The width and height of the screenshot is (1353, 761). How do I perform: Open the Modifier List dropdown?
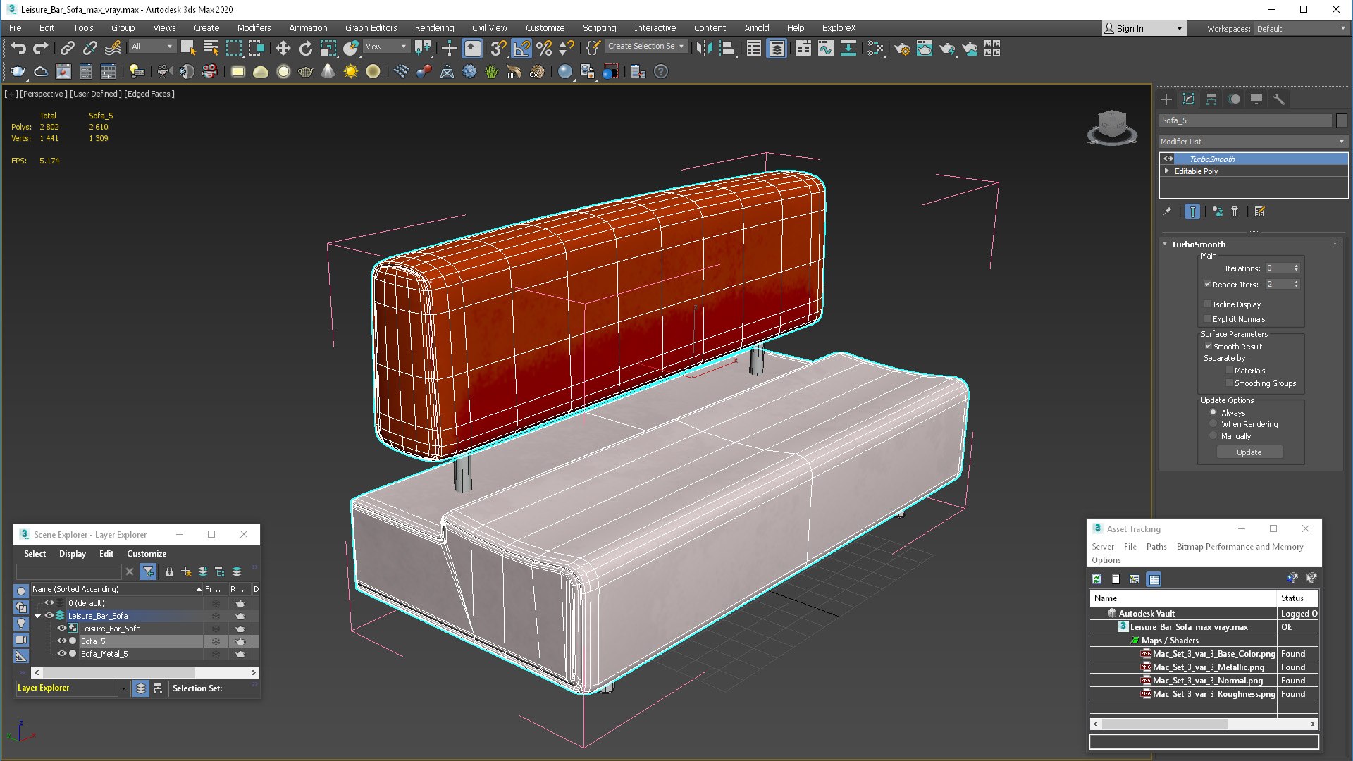[x=1253, y=142]
